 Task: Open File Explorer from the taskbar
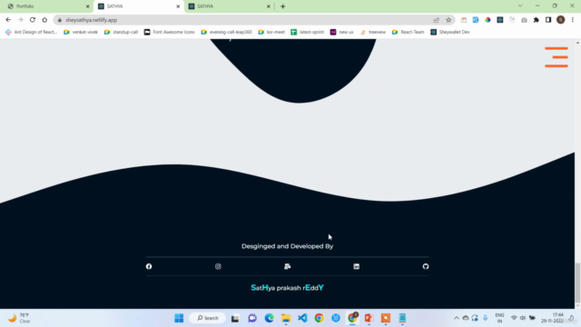pyautogui.click(x=286, y=318)
